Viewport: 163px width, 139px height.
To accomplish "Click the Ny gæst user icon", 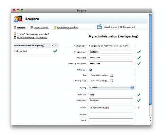I will click(15, 34).
